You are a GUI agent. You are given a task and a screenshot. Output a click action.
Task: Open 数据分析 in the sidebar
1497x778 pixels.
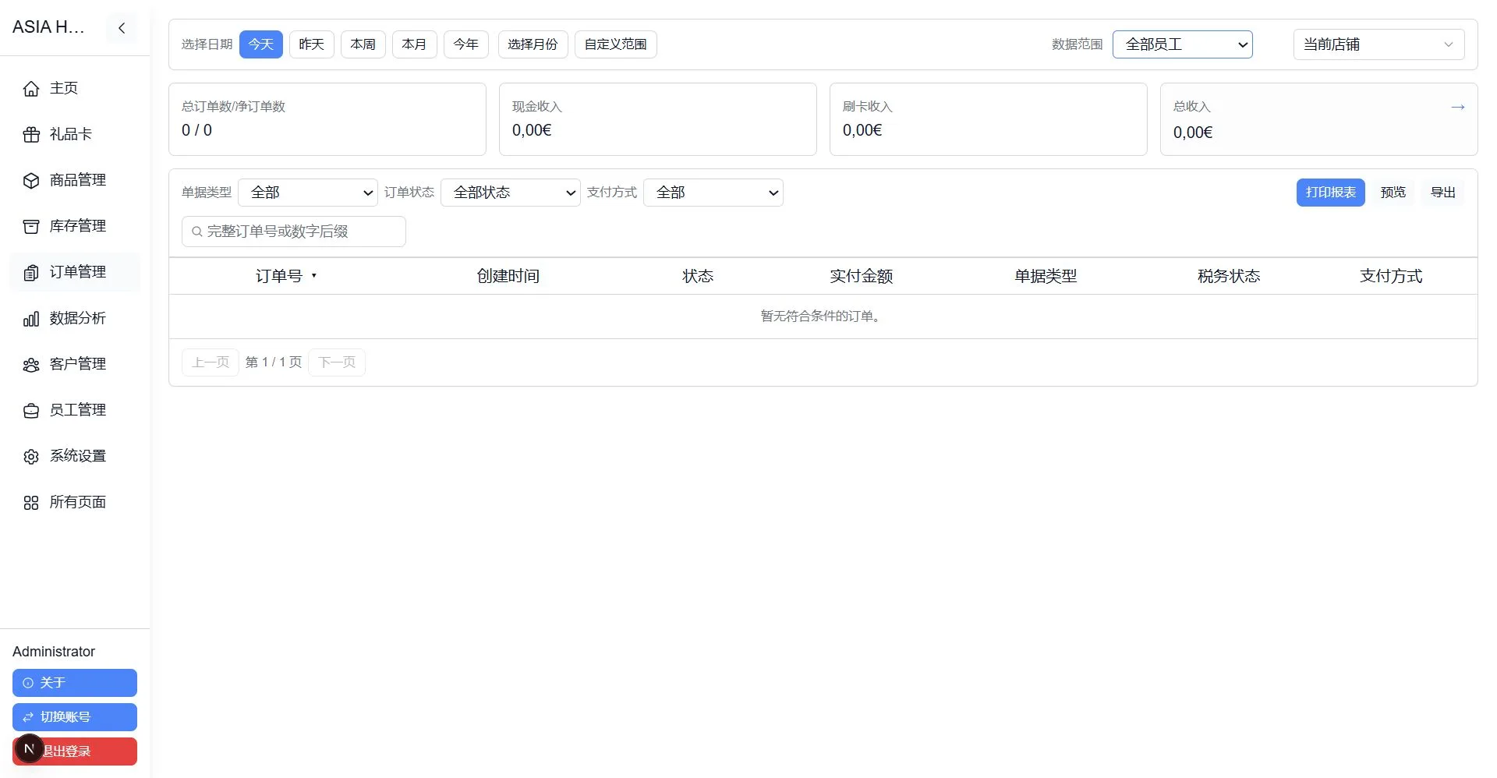pos(75,319)
